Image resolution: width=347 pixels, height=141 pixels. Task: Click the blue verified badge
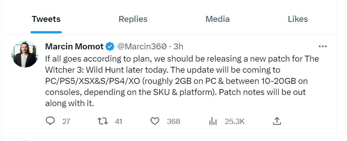tap(110, 46)
